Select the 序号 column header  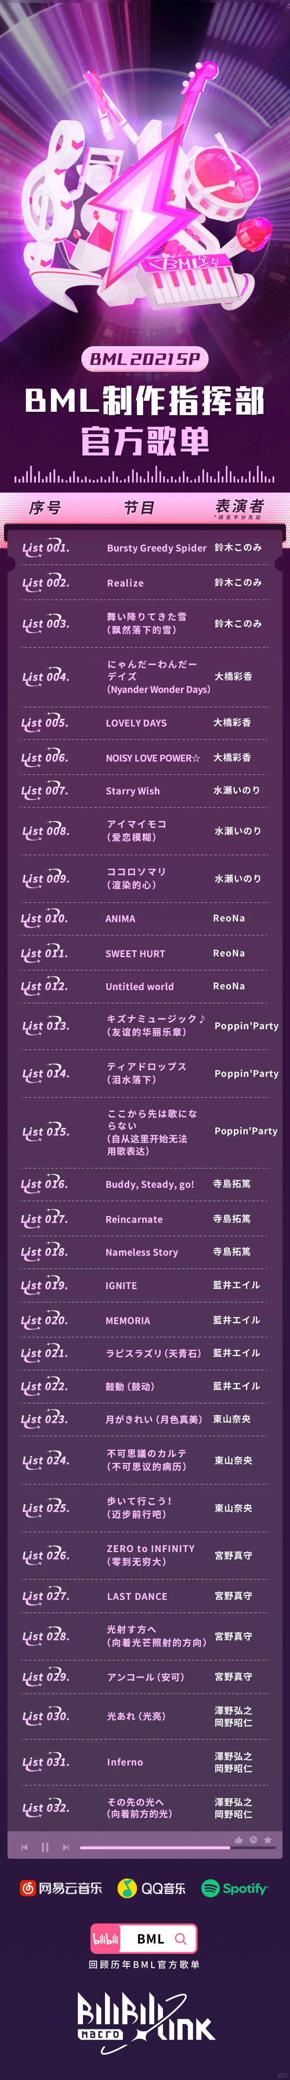(44, 507)
